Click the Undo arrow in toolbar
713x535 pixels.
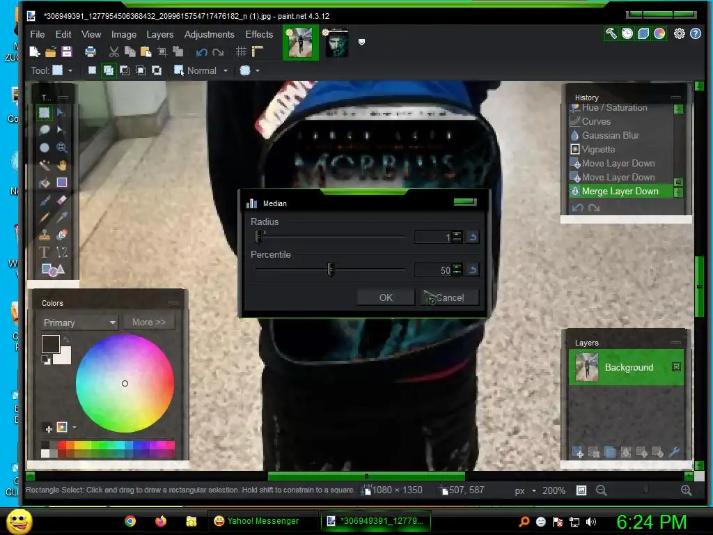[202, 52]
